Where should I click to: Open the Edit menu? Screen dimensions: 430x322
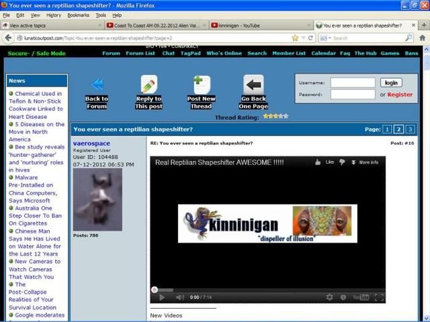(x=20, y=15)
